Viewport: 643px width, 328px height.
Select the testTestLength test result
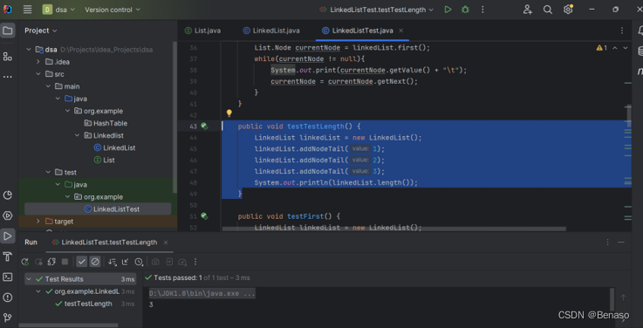(88, 304)
